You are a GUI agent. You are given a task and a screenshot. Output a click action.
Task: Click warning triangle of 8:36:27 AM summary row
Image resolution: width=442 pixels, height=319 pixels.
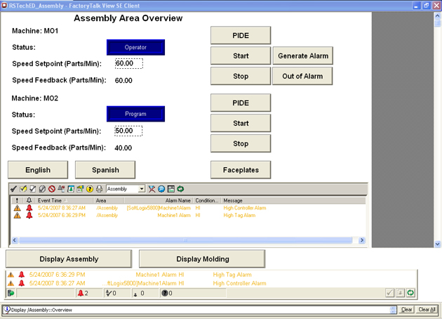point(18,208)
